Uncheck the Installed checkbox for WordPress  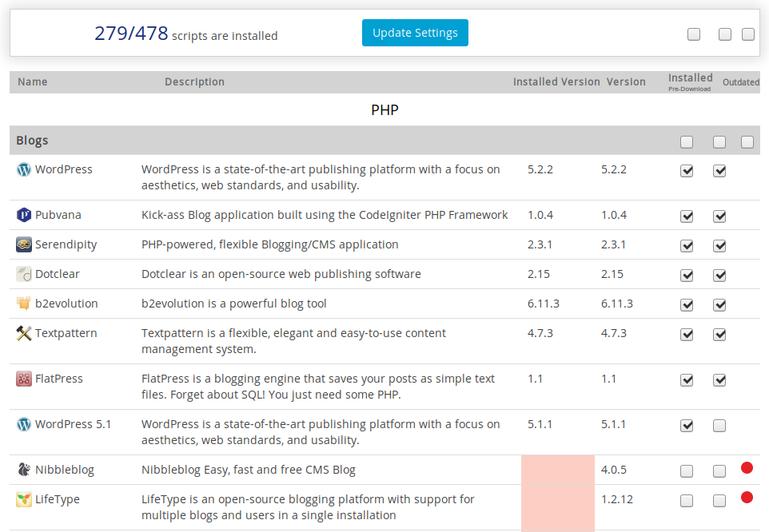tap(687, 171)
